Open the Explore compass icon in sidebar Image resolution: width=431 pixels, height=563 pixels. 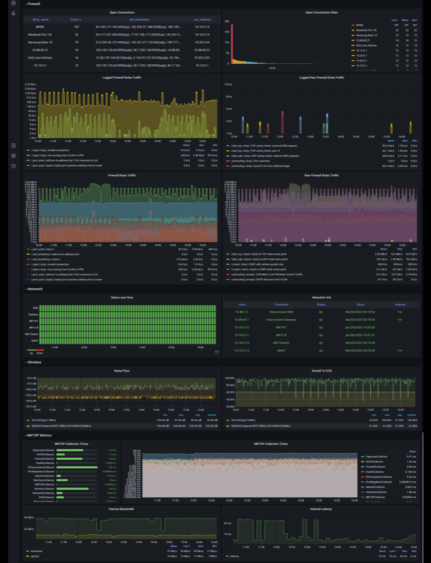(x=14, y=3)
